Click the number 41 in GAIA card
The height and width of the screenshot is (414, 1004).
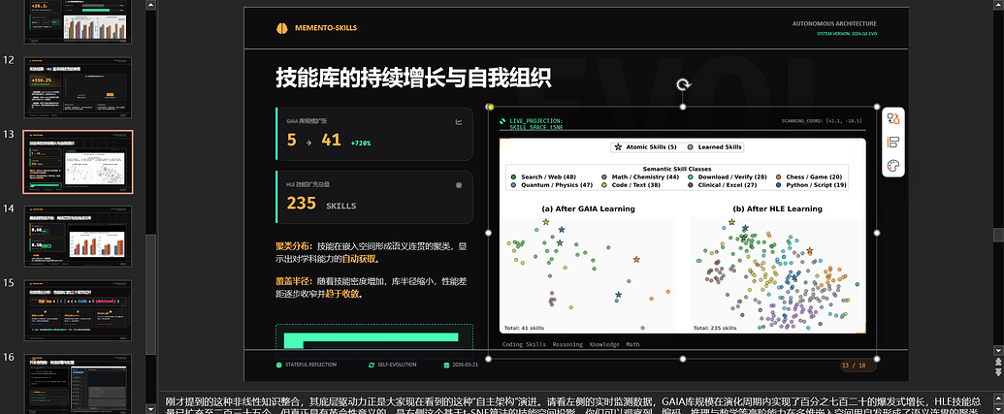click(331, 141)
